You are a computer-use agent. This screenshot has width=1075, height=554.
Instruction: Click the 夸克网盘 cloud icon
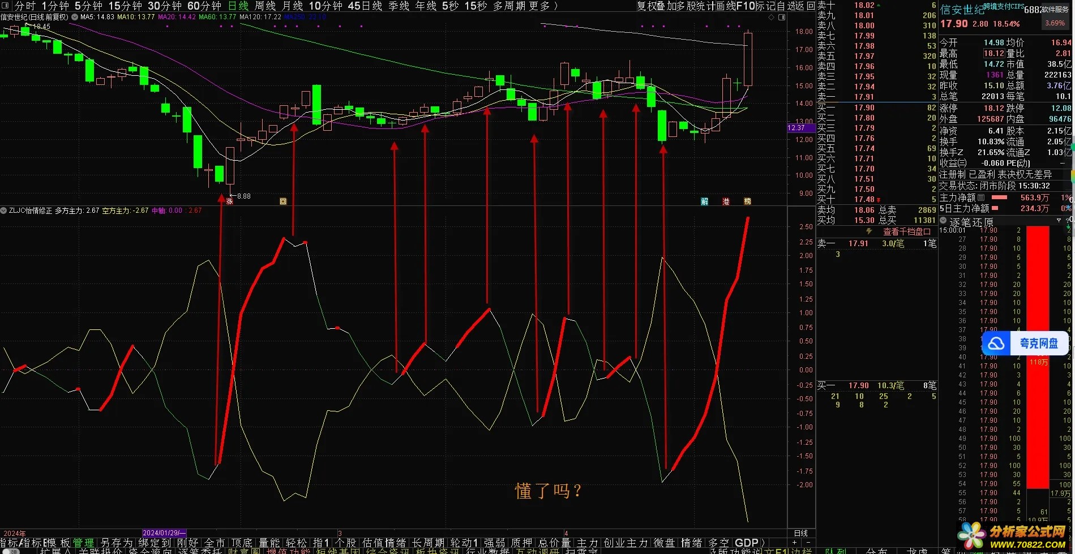[996, 343]
